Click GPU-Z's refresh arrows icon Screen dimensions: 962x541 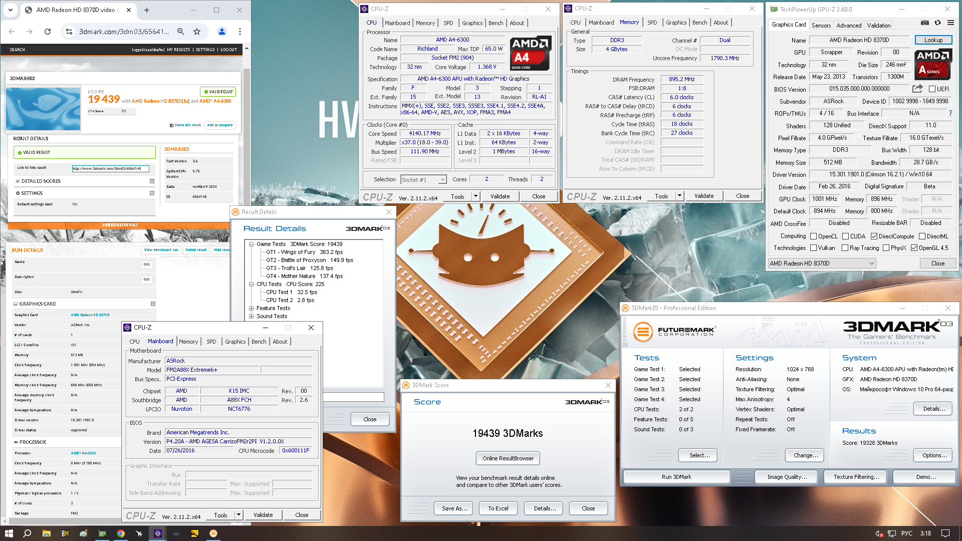point(938,23)
